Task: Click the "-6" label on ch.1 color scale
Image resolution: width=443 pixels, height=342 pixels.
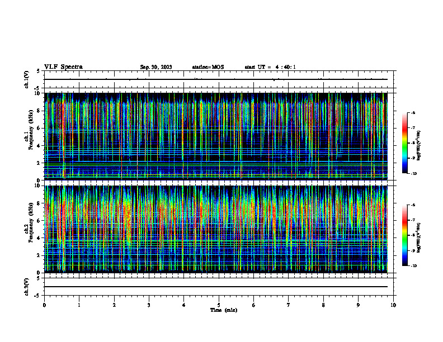Action: click(x=413, y=113)
